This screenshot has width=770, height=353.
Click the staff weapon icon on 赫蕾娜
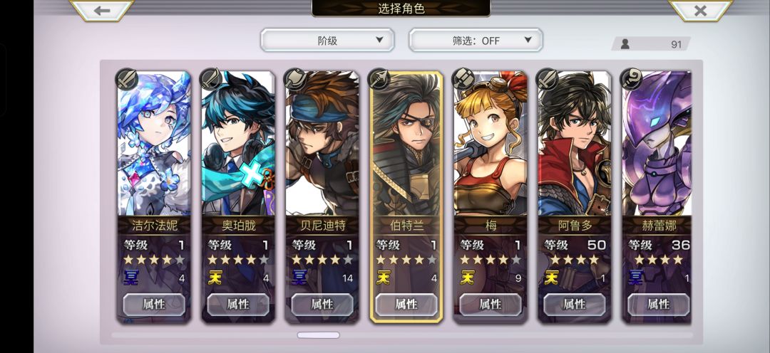(x=632, y=79)
